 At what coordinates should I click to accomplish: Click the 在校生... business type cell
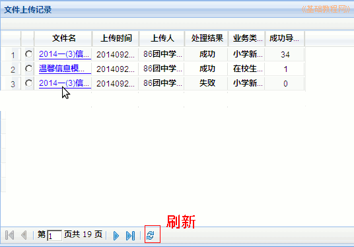coord(247,69)
